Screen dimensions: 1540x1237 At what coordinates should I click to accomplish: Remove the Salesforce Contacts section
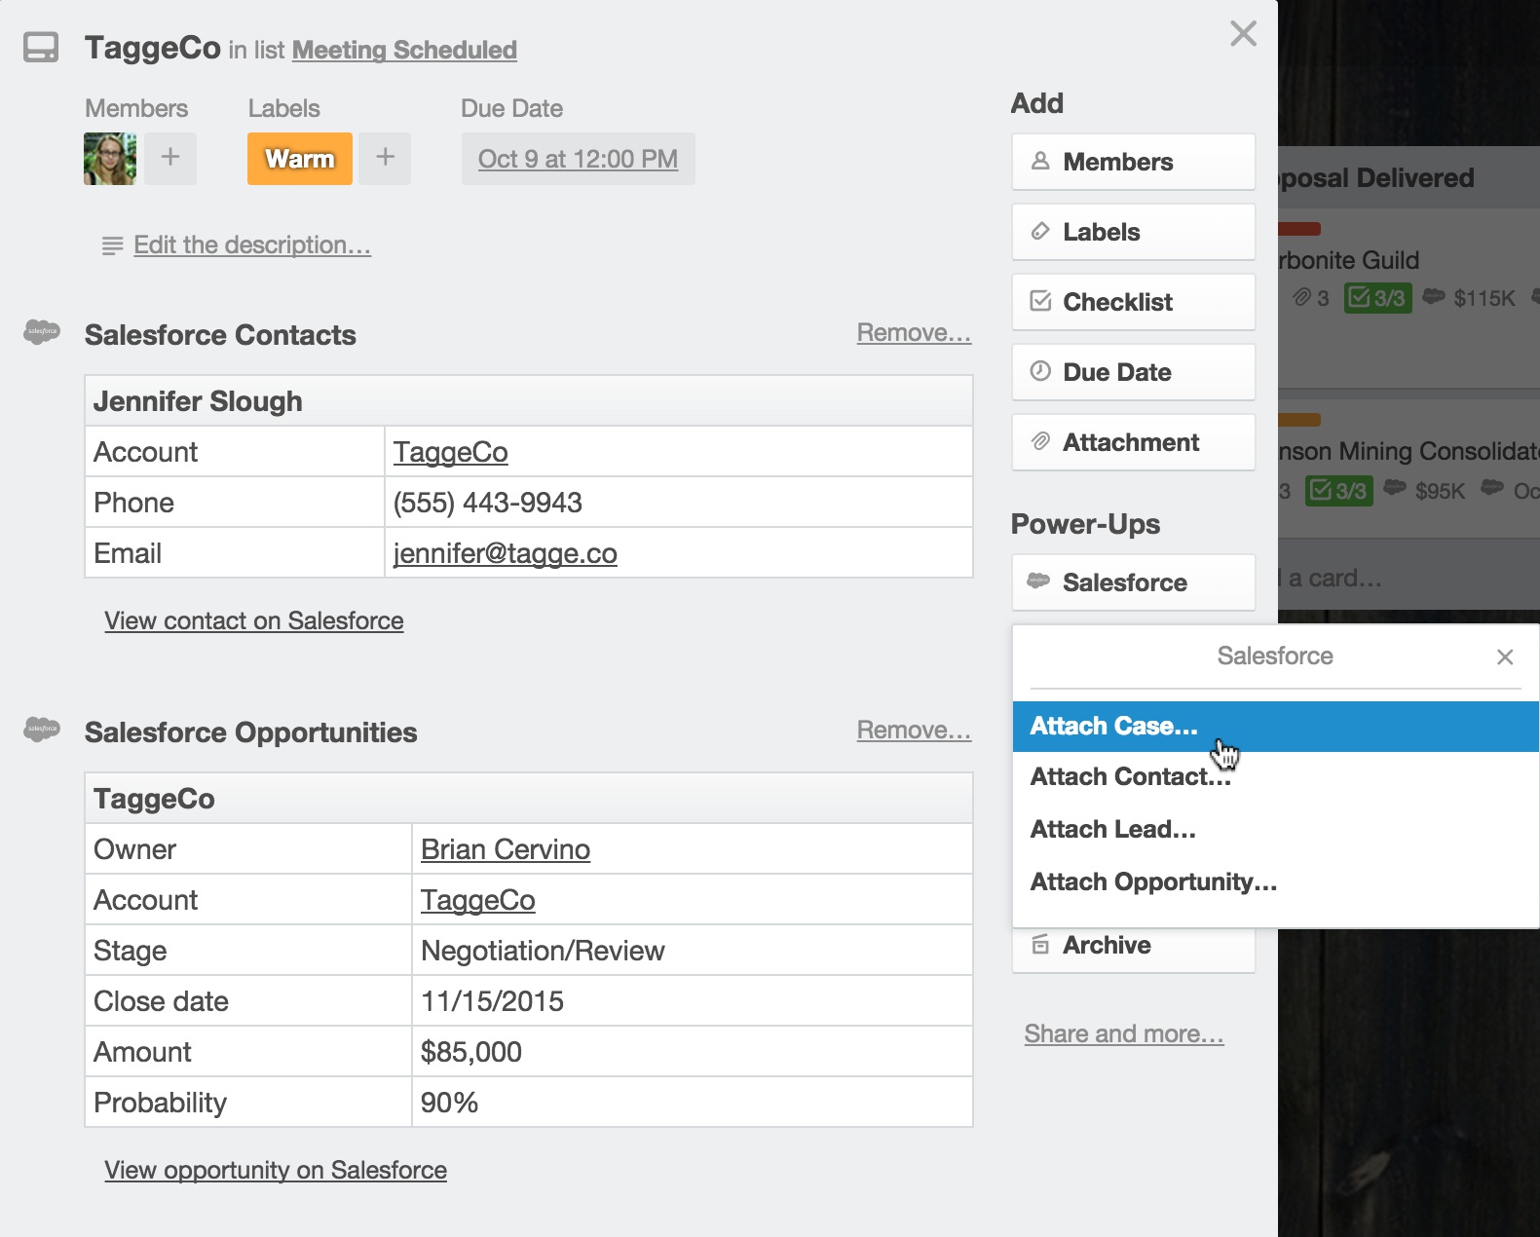click(914, 333)
